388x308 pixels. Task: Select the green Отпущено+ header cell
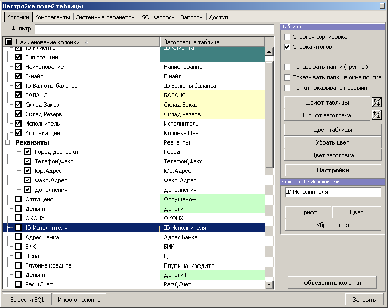tap(213, 199)
